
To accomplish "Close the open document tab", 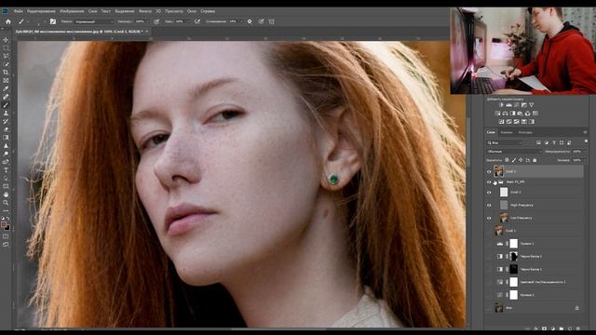I will [x=147, y=32].
